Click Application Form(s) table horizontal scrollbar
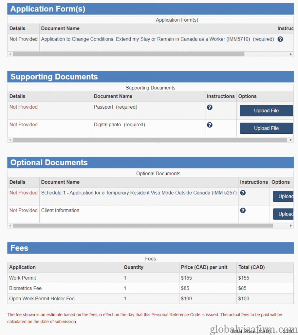 point(128,55)
